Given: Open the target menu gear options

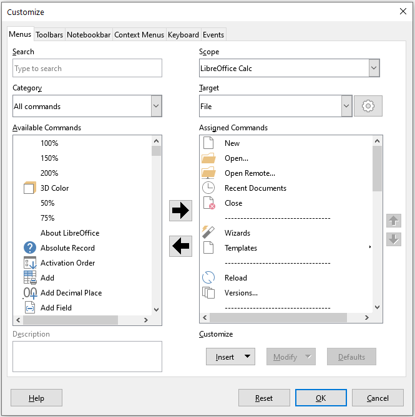Looking at the screenshot, I should [368, 106].
